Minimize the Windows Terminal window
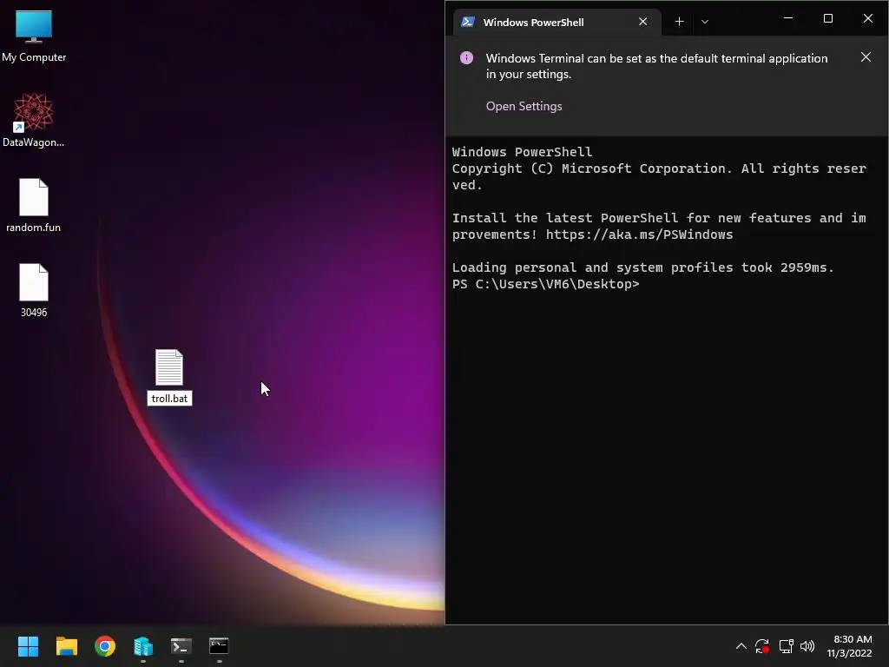The width and height of the screenshot is (889, 667). click(788, 19)
